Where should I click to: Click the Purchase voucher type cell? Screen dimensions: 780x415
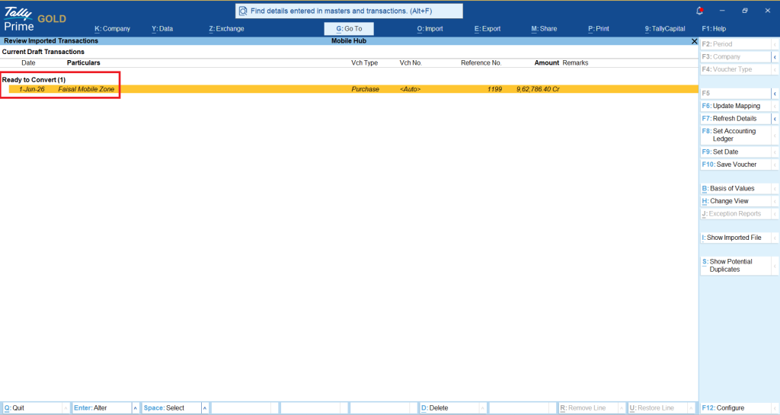click(365, 89)
